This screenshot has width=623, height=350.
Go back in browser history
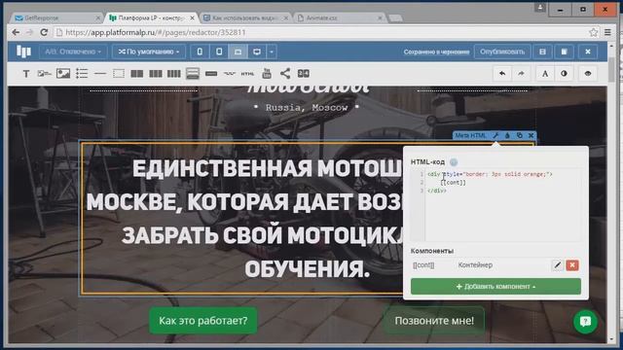[16, 32]
